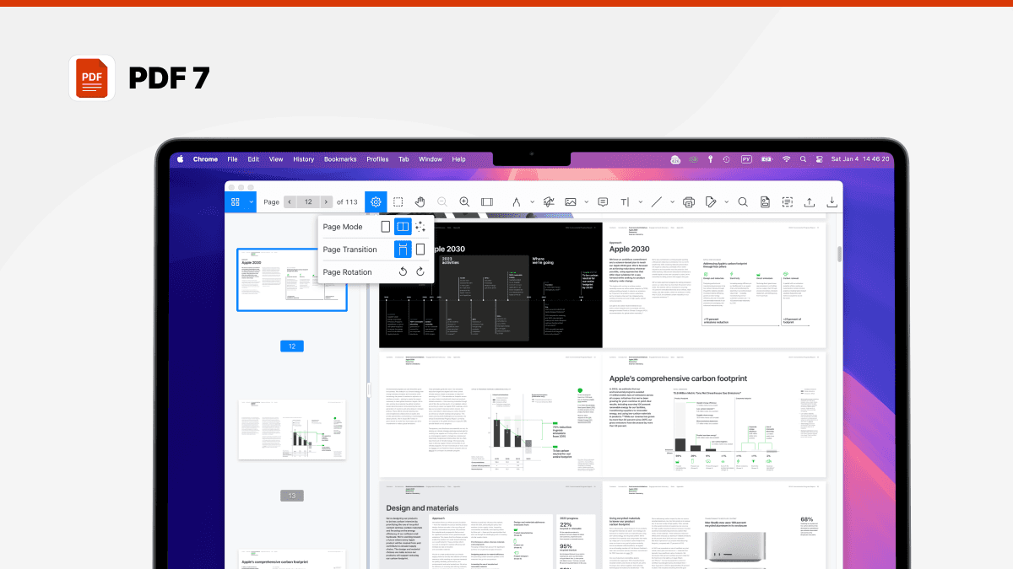
Task: Insert an image with the picture tool
Action: pos(571,202)
